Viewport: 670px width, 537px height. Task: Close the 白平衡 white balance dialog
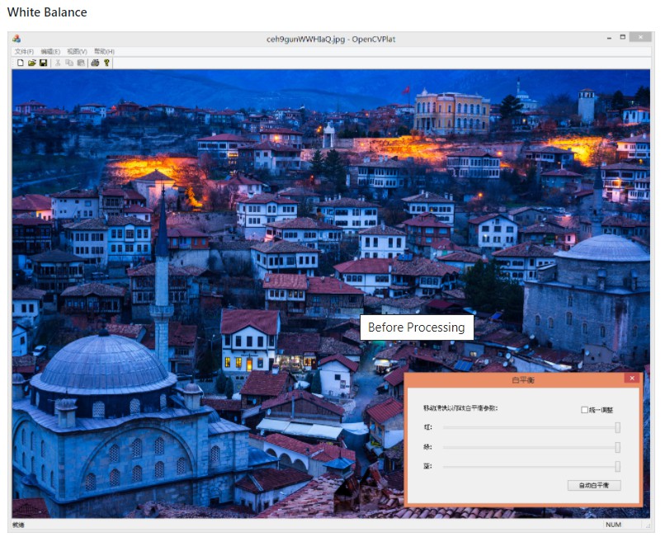632,378
